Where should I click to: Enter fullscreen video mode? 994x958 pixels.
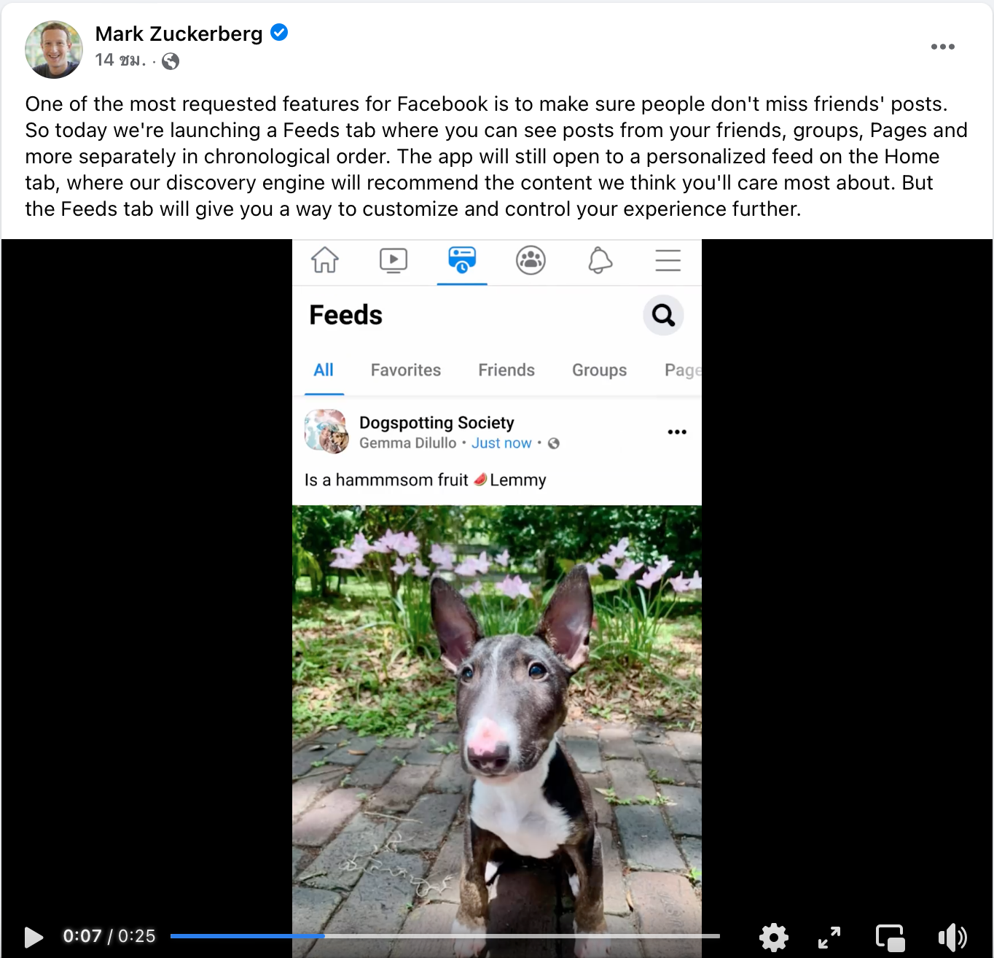(829, 937)
